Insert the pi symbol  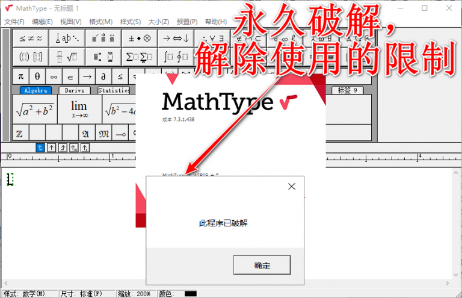[x=20, y=76]
